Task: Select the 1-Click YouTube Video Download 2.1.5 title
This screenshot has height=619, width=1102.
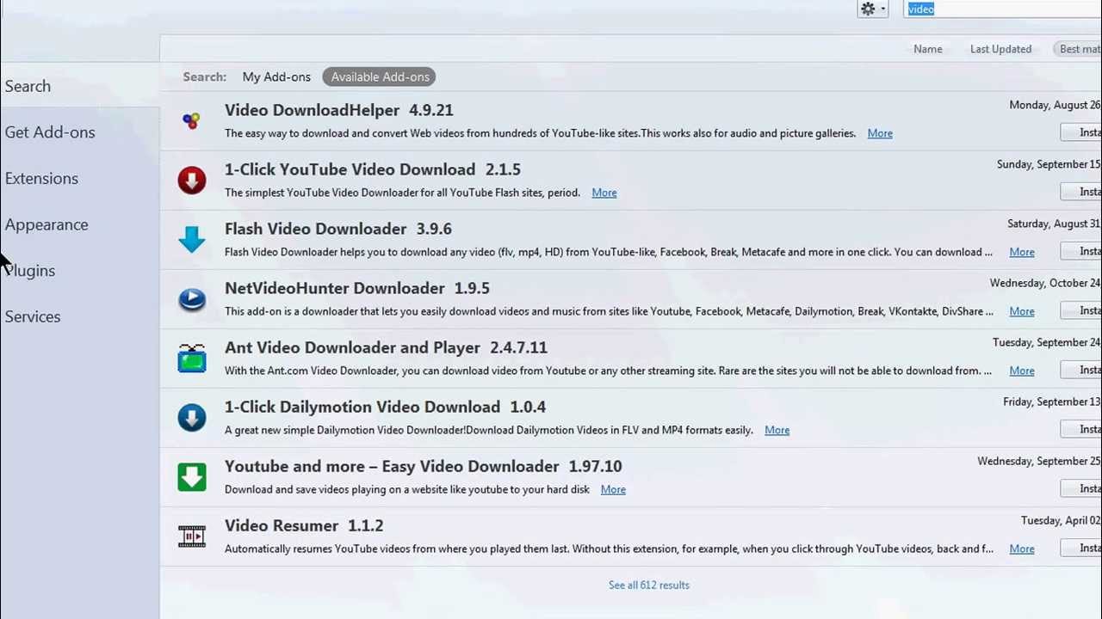Action: coord(373,169)
